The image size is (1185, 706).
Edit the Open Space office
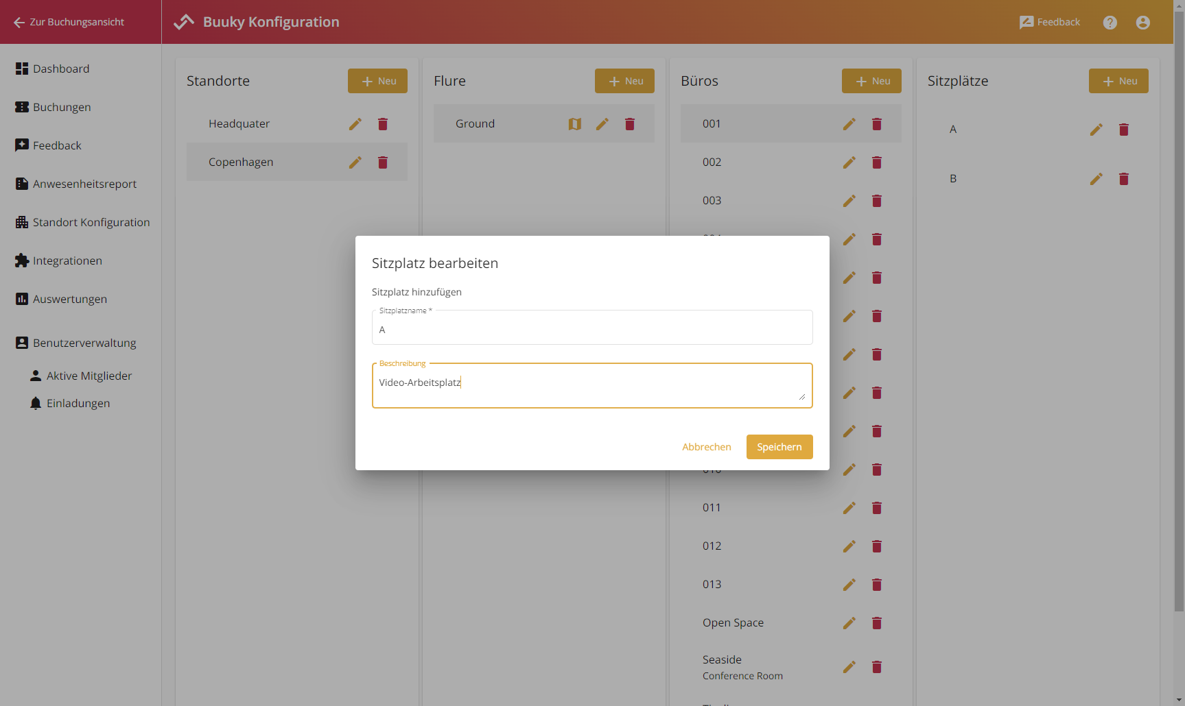849,623
